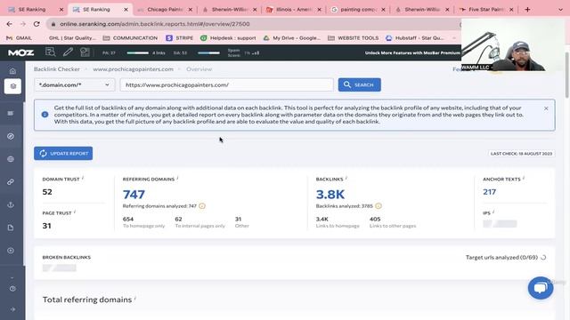The image size is (570, 320).
Task: Open the COMMUNICATION bookmarks folder
Action: (x=130, y=37)
